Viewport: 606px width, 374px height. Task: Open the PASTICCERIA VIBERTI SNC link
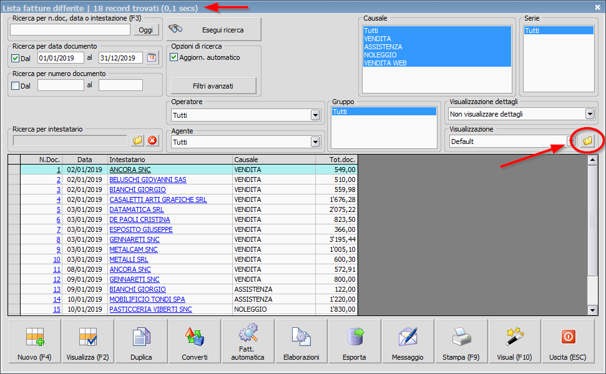[151, 309]
